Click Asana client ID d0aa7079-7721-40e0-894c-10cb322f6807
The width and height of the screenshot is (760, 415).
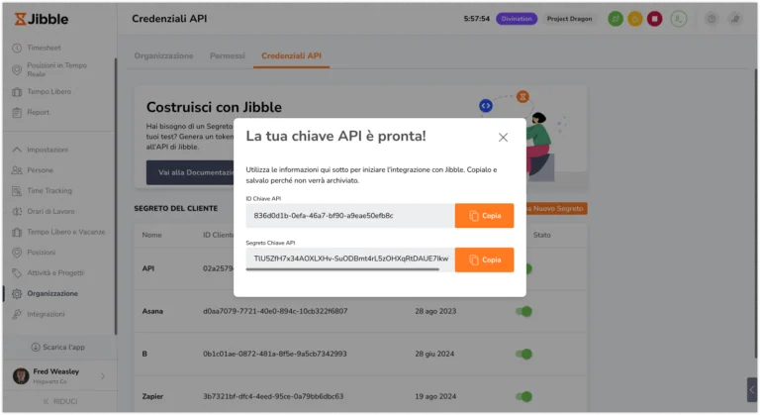275,311
